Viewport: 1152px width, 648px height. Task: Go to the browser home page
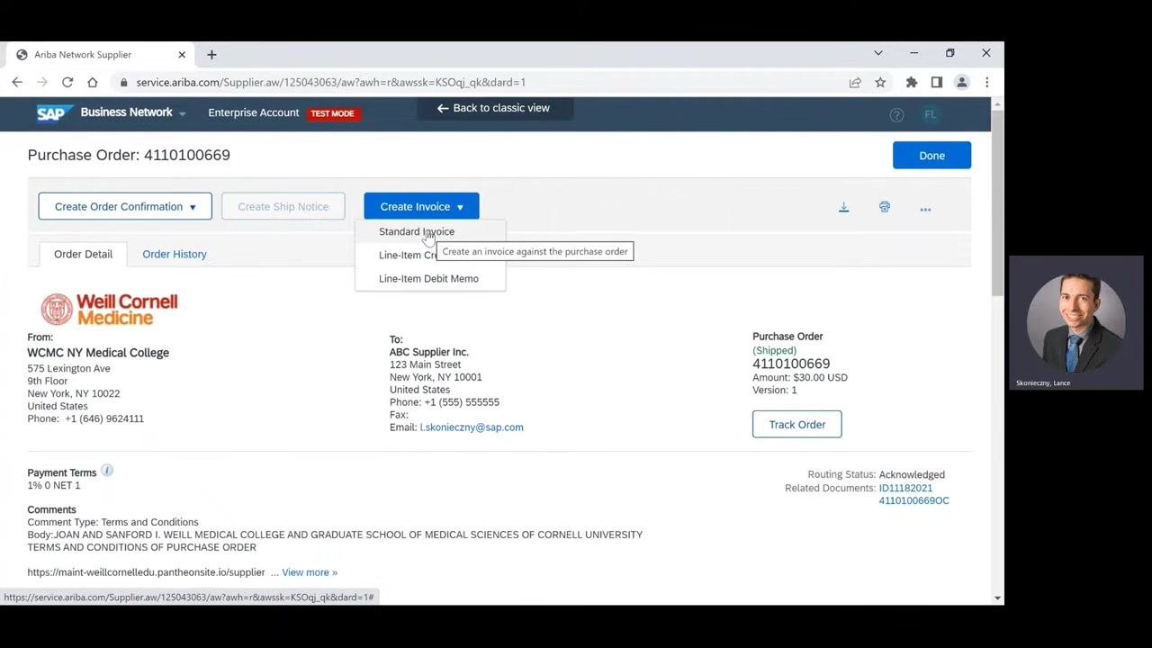pos(93,82)
